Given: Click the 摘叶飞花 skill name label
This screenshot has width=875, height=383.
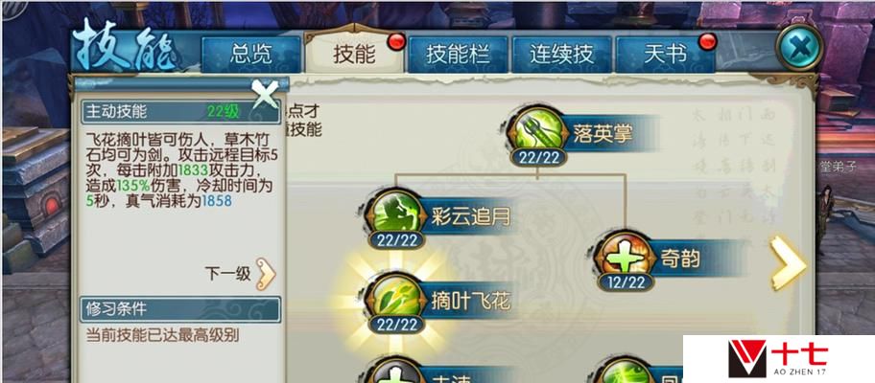Looking at the screenshot, I should pos(471,302).
